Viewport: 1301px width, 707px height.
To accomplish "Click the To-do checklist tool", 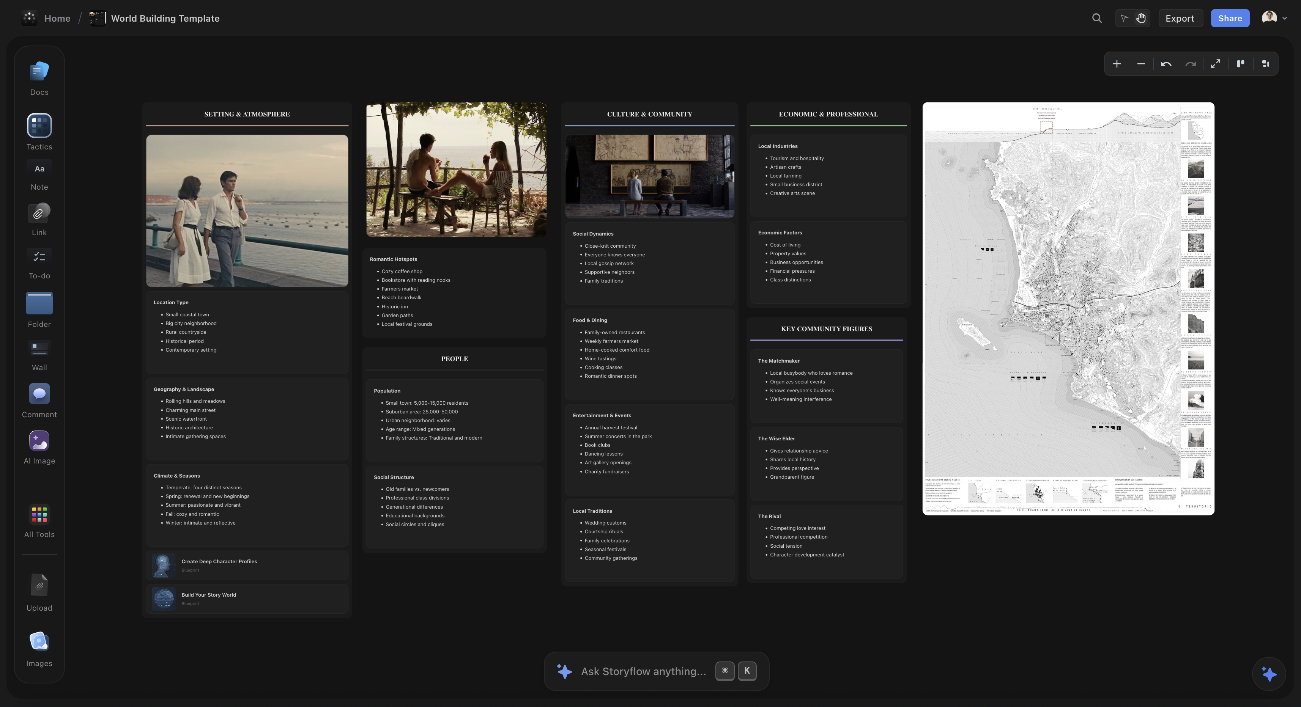I will (x=39, y=257).
